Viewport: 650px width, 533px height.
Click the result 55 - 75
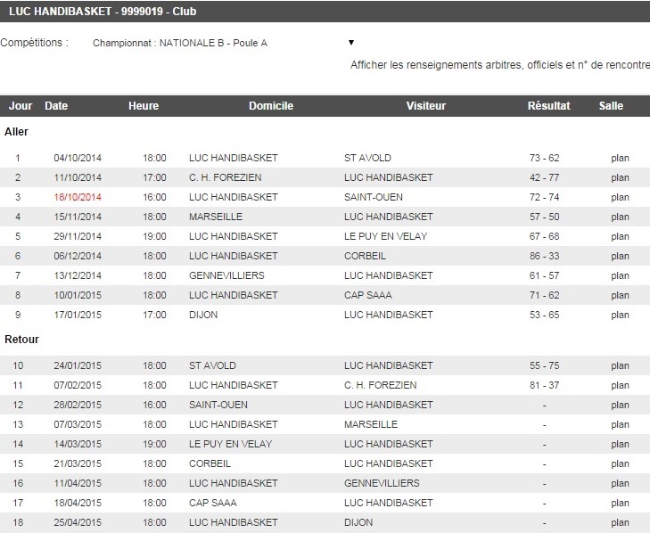click(544, 365)
